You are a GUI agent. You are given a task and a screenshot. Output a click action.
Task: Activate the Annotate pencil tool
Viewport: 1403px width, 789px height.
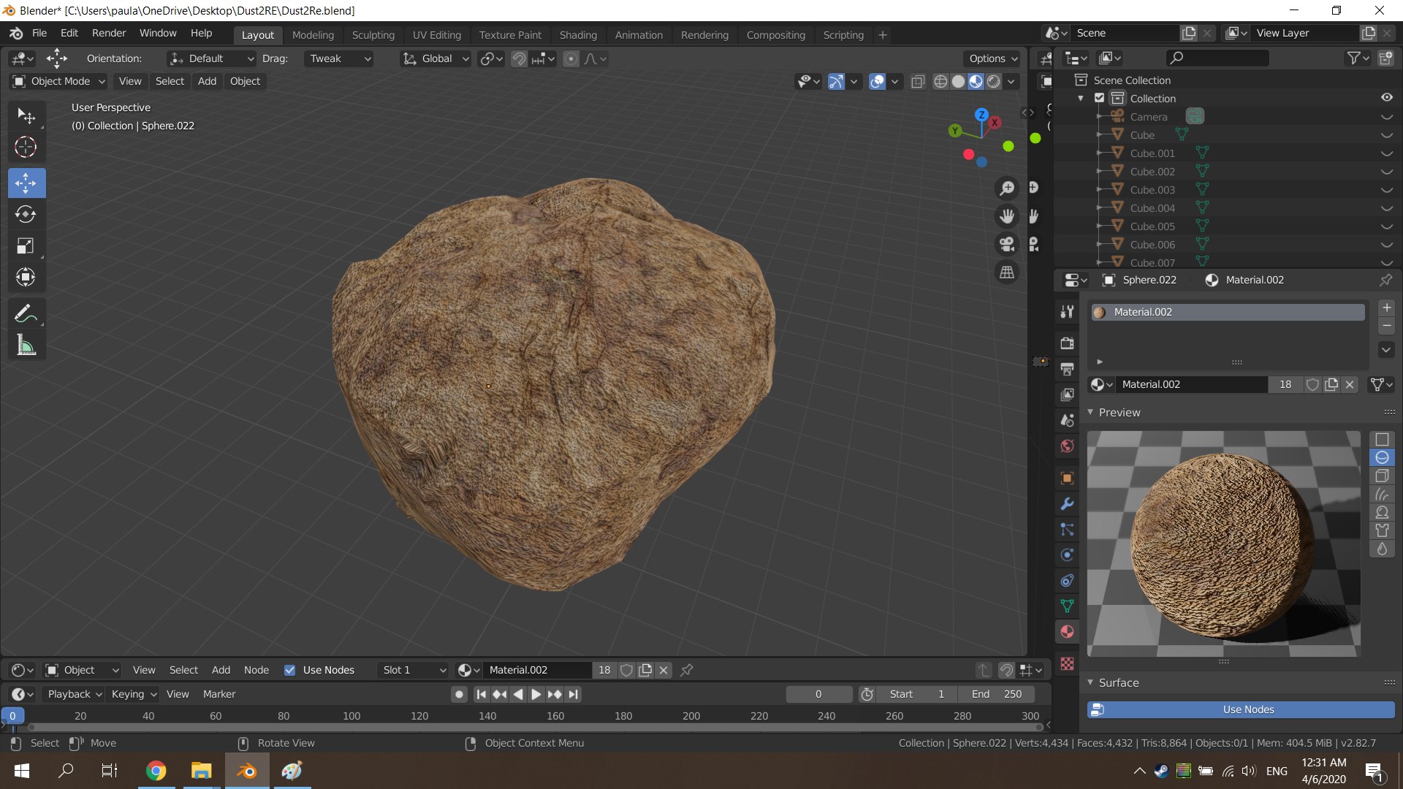26,314
